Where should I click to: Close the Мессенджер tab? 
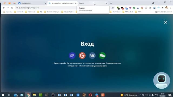pyautogui.click(x=45, y=3)
